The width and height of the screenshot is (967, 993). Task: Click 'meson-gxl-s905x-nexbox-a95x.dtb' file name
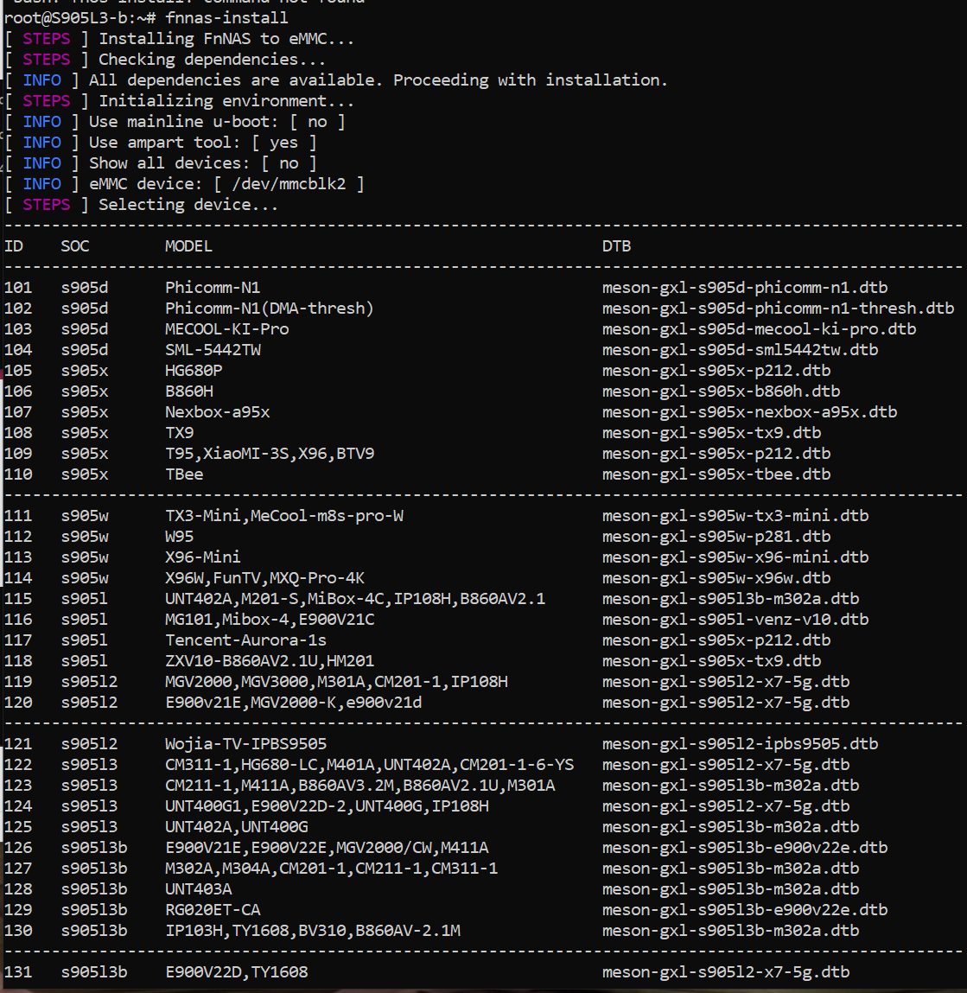pos(750,412)
